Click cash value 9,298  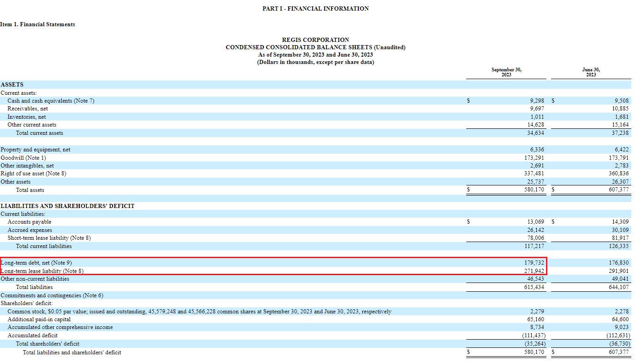point(537,101)
